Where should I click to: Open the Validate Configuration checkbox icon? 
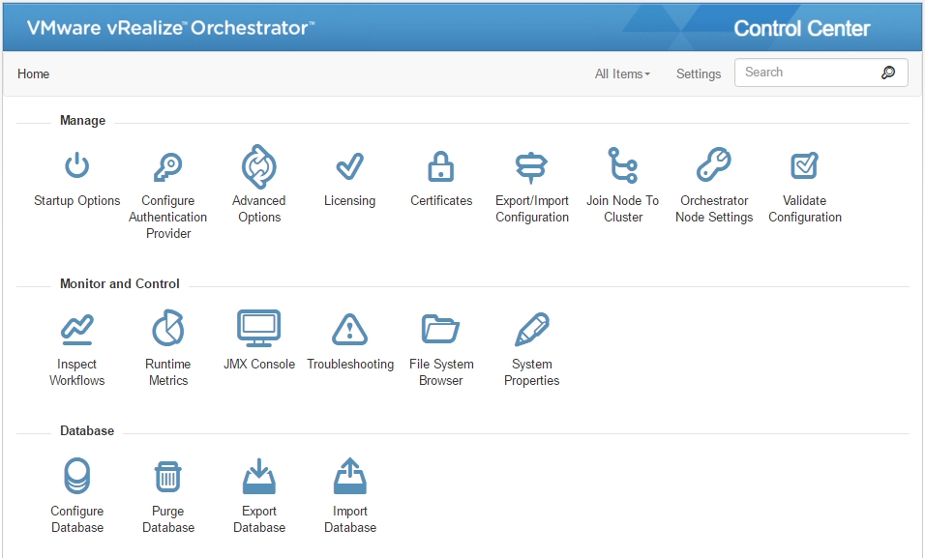pyautogui.click(x=805, y=165)
